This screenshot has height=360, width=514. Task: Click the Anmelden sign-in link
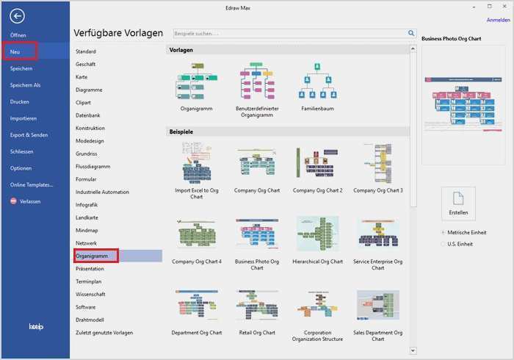(x=498, y=20)
